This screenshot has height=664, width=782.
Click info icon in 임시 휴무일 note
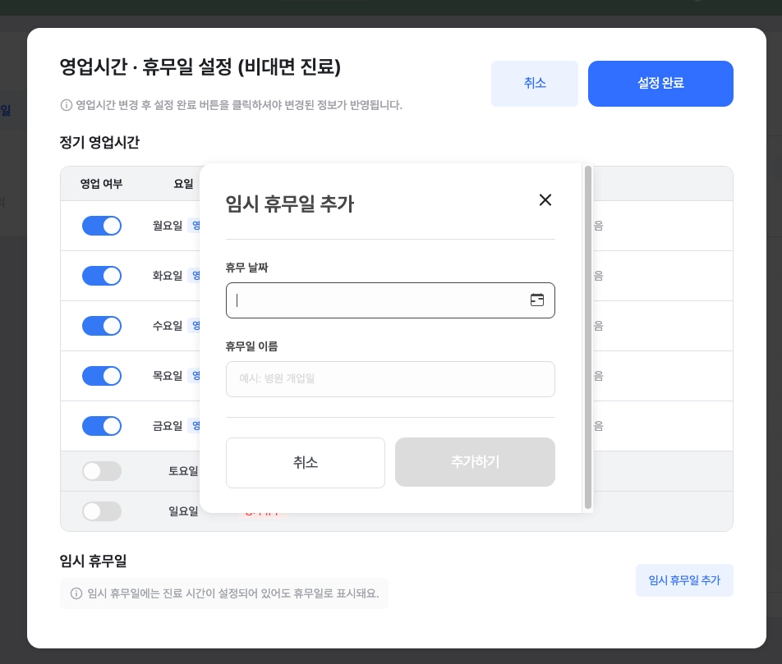click(x=76, y=593)
